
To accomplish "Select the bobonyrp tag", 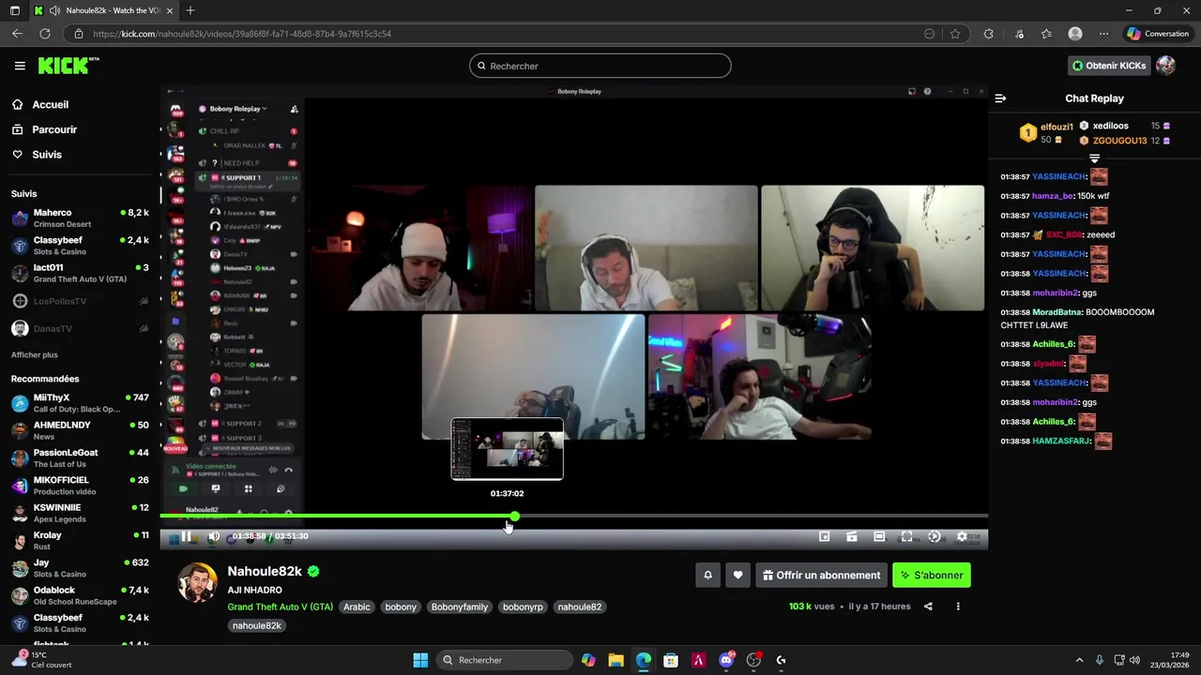I will click(x=523, y=607).
